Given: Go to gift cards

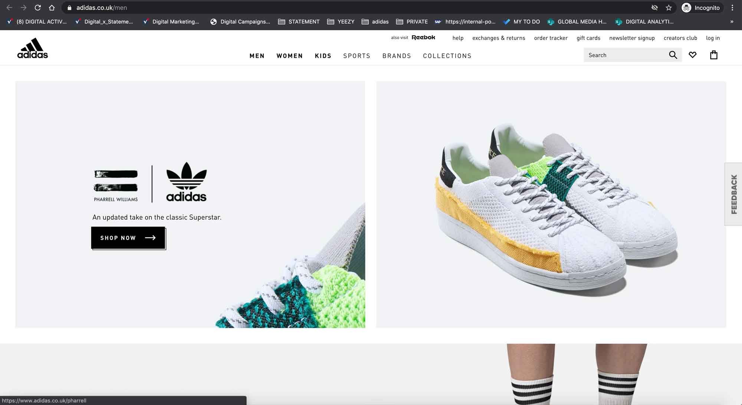Looking at the screenshot, I should 588,38.
